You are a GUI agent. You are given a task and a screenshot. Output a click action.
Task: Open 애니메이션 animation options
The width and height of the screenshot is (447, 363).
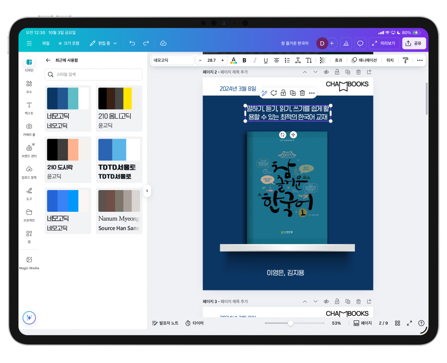[x=364, y=60]
